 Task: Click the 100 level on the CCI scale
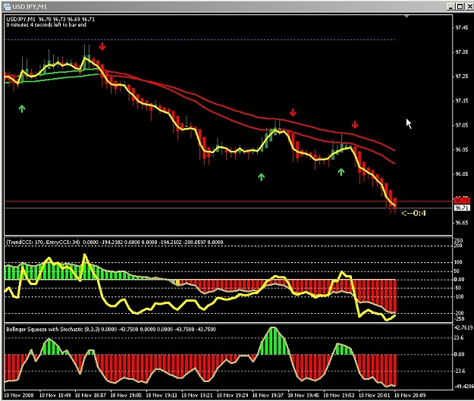point(459,262)
